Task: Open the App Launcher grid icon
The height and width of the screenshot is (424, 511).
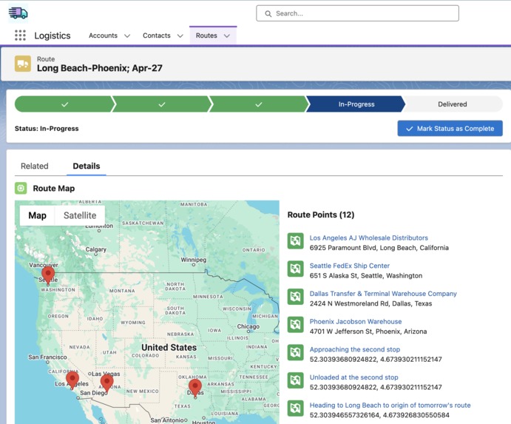Action: 20,36
